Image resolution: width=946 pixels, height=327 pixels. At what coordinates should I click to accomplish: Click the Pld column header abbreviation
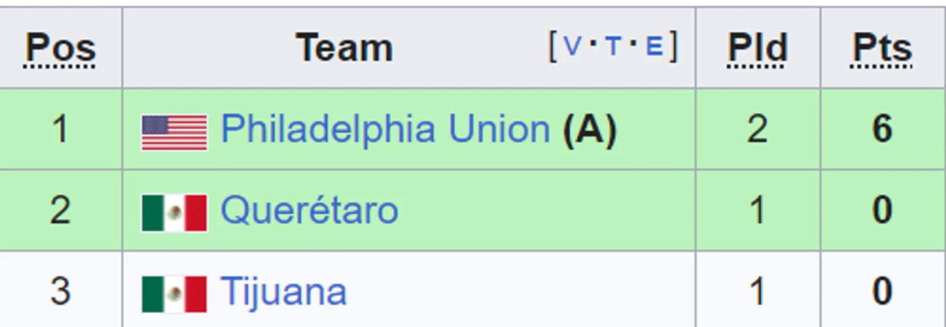[757, 49]
